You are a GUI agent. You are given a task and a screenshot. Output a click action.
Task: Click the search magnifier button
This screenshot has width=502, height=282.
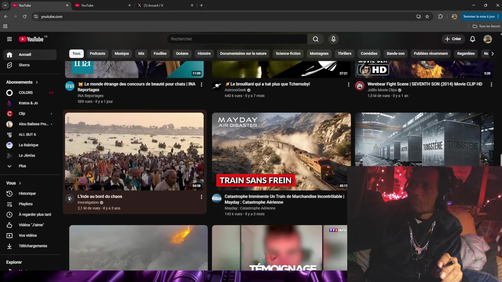point(316,39)
